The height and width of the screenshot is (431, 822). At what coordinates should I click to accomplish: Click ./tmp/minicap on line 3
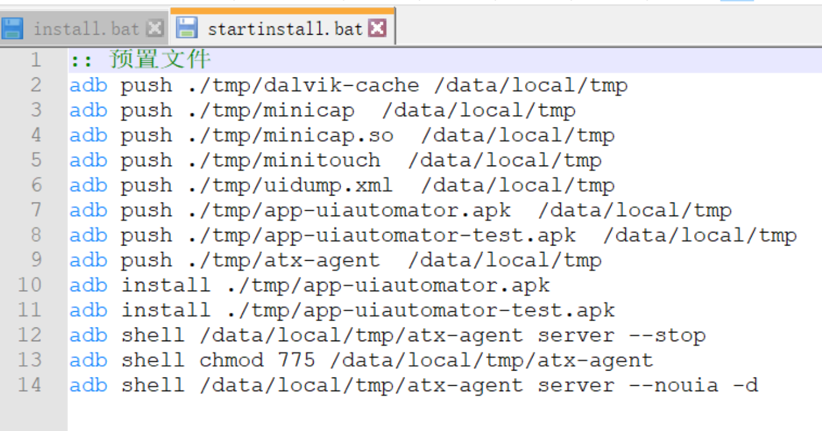pyautogui.click(x=271, y=110)
